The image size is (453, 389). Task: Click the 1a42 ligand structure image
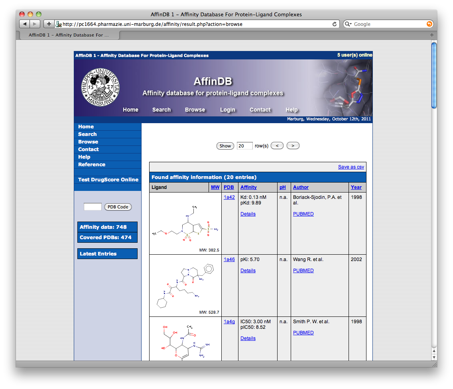[185, 224]
